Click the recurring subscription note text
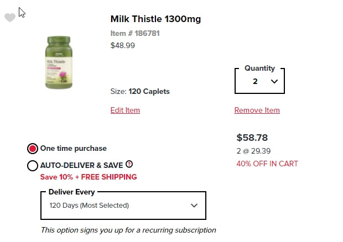Screen dimensions: 343x242 click(x=128, y=230)
